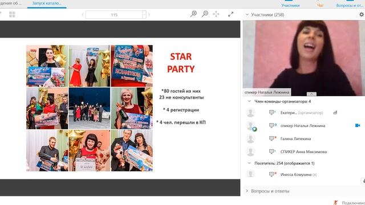Click avatar of Инесса Комухина
The image size is (365, 205).
click(x=251, y=174)
